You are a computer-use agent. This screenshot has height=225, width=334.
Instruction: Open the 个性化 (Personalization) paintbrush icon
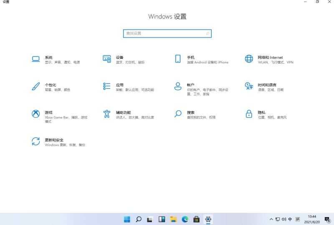(35, 86)
